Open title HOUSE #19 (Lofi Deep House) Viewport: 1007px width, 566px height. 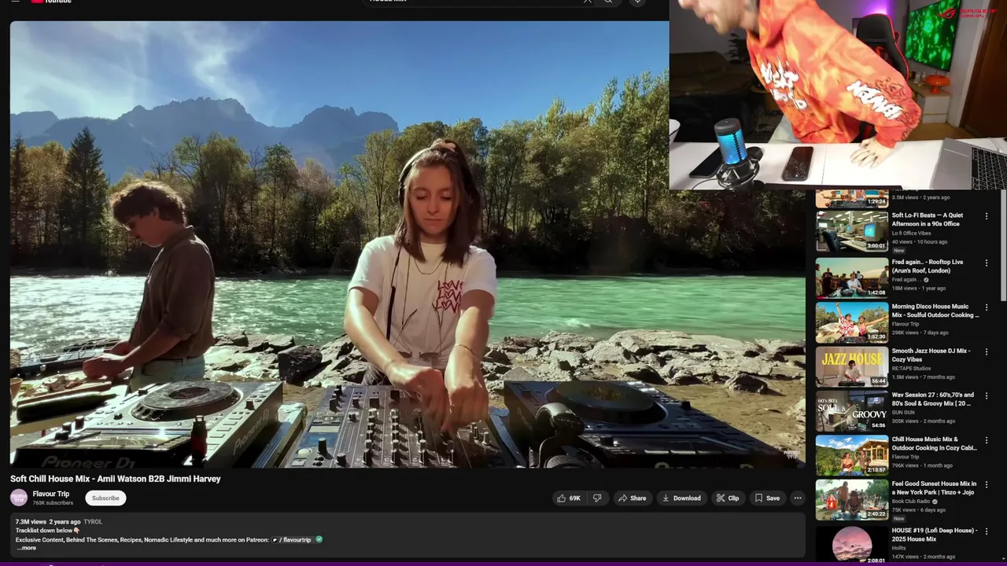935,535
